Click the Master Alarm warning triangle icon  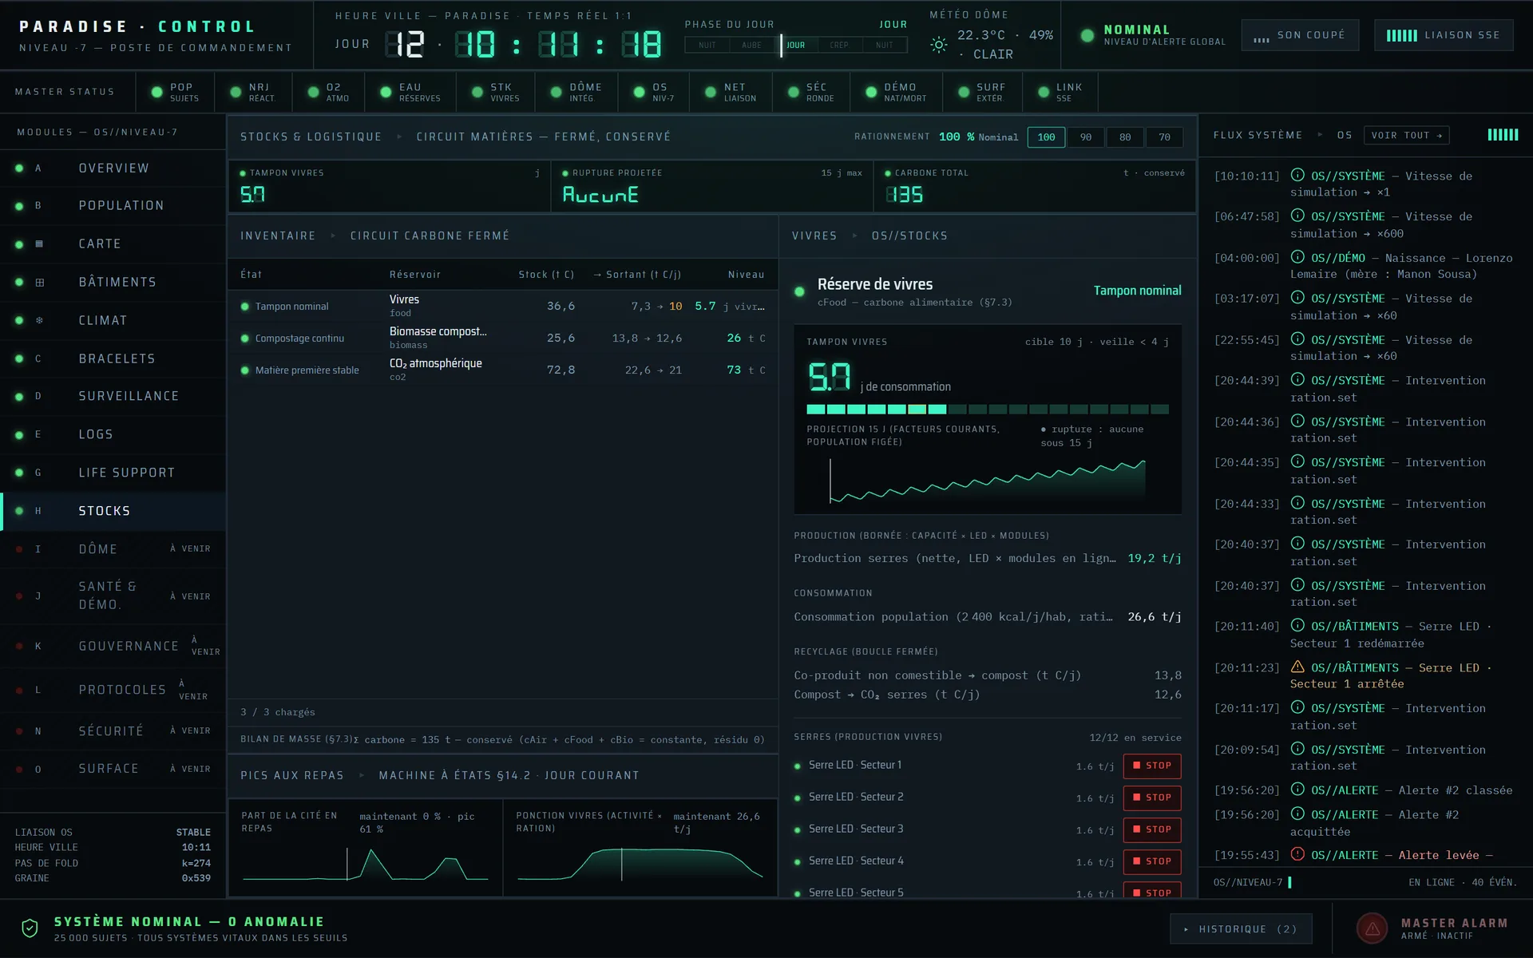[x=1372, y=928]
